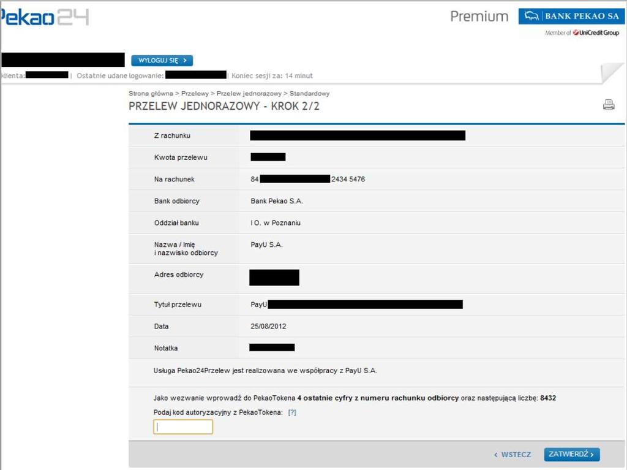Click the Tytuł przelewu label
Image resolution: width=627 pixels, height=470 pixels.
click(178, 305)
